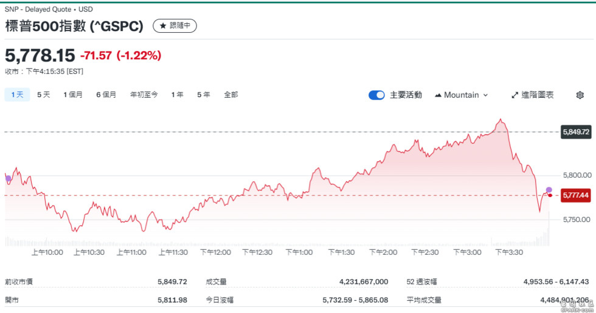Viewport: 596px width, 313px height.
Task: Click the -71.57 (-1.22%) change text
Action: [x=120, y=56]
